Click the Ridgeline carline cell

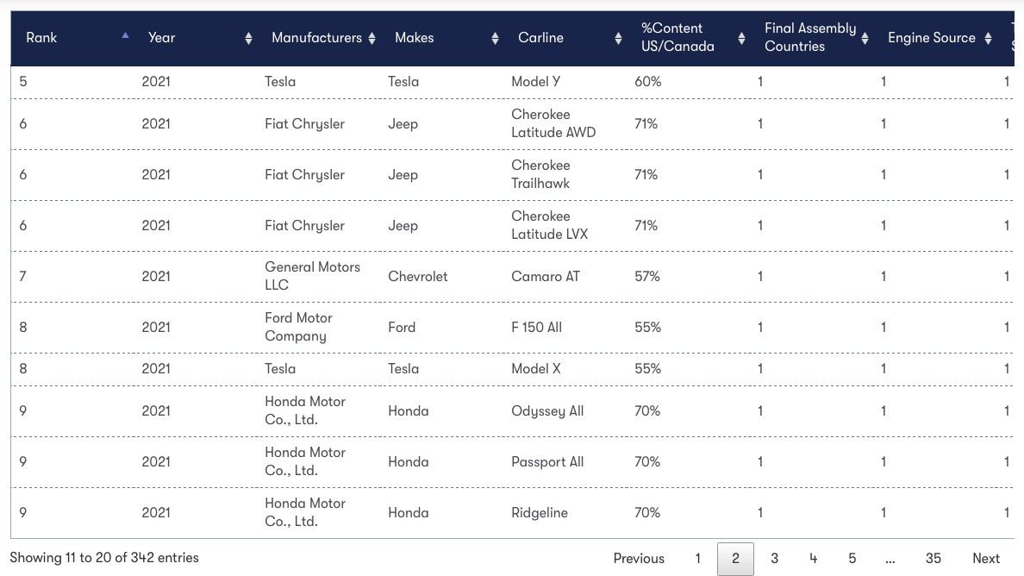[540, 513]
